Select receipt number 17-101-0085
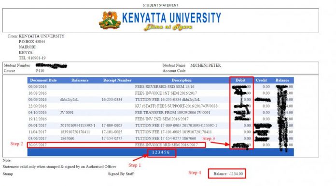Viewport: 336px width, 186px height. (112, 132)
